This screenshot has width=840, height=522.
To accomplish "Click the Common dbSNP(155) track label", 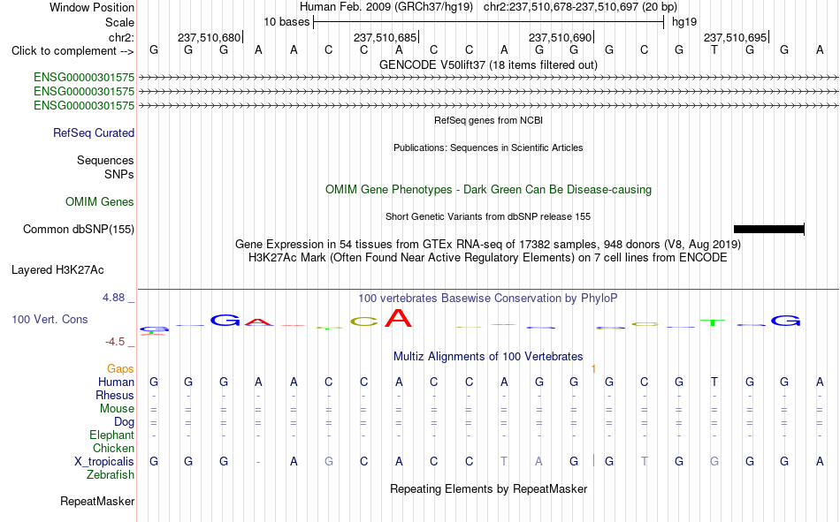I will pyautogui.click(x=78, y=229).
